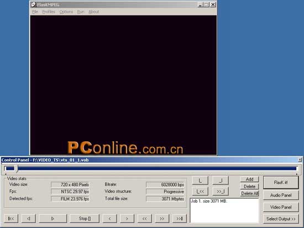
Task: Close the FlasKMPEG window
Action: pyautogui.click(x=213, y=4)
